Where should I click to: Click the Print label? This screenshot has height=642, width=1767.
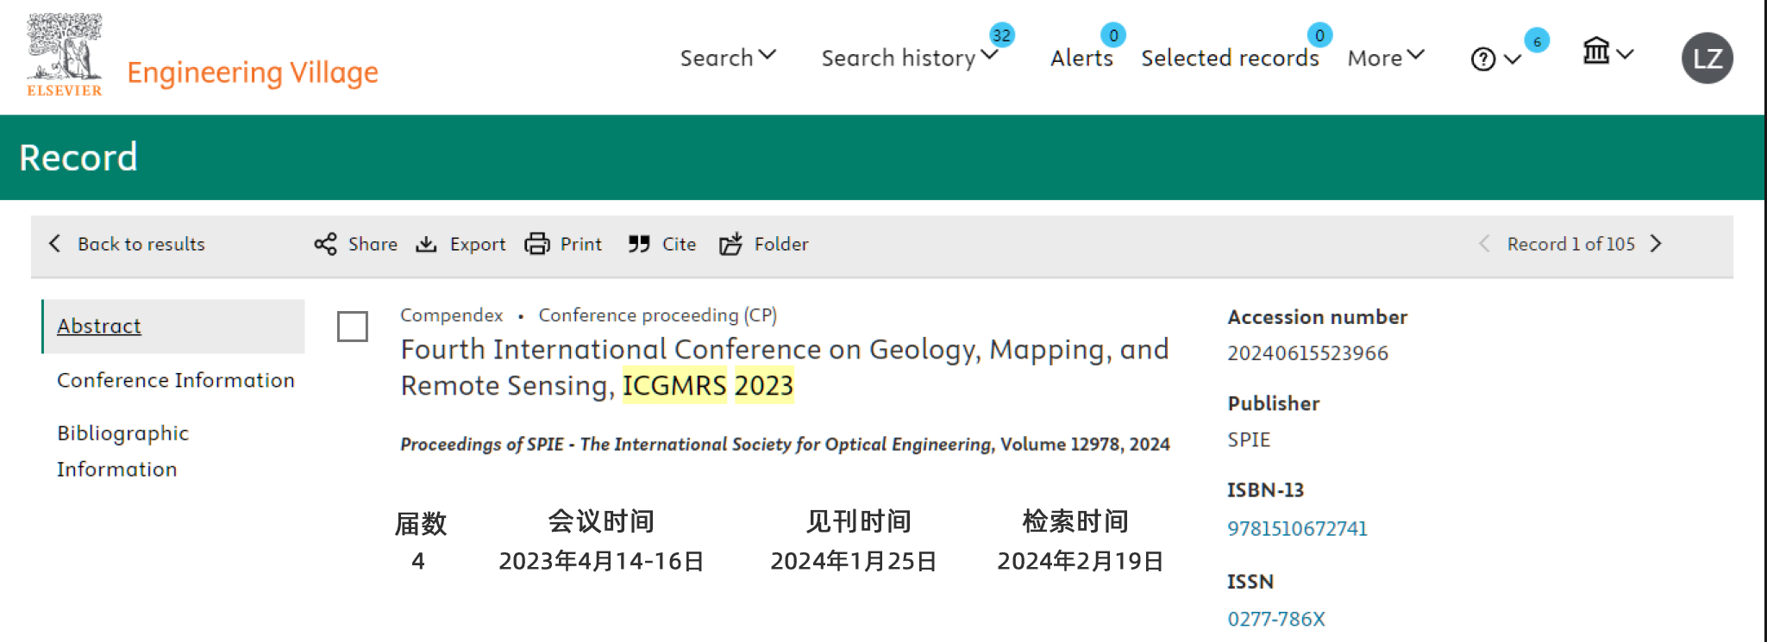pyautogui.click(x=581, y=244)
